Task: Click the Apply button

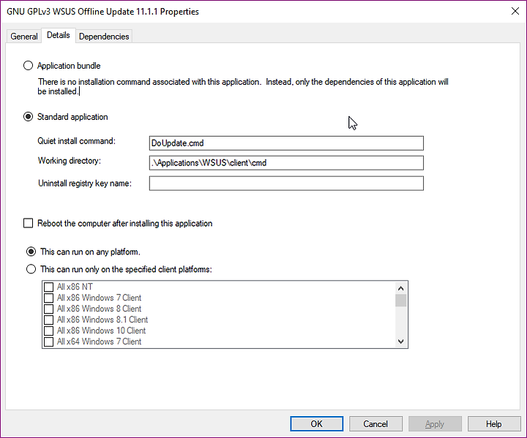Action: tap(435, 424)
